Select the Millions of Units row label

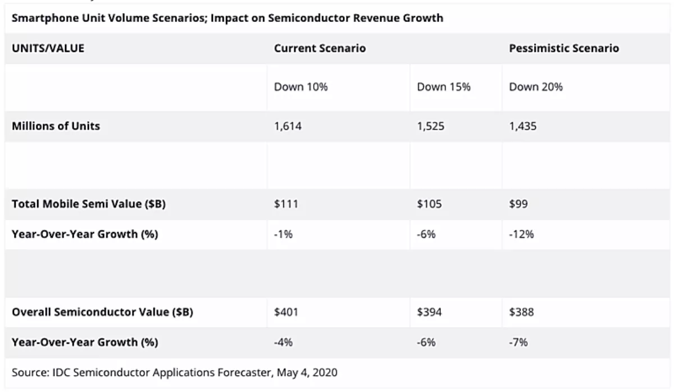coord(56,126)
